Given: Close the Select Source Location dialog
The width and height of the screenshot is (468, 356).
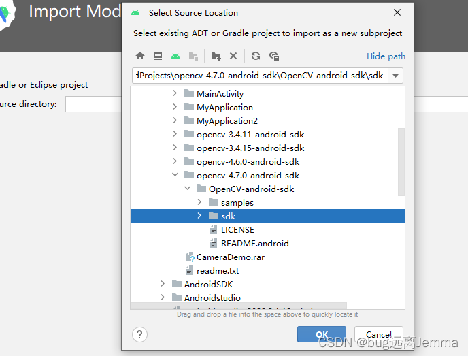Looking at the screenshot, I should pos(397,12).
